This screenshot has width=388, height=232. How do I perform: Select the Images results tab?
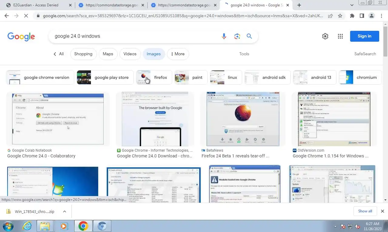(154, 54)
